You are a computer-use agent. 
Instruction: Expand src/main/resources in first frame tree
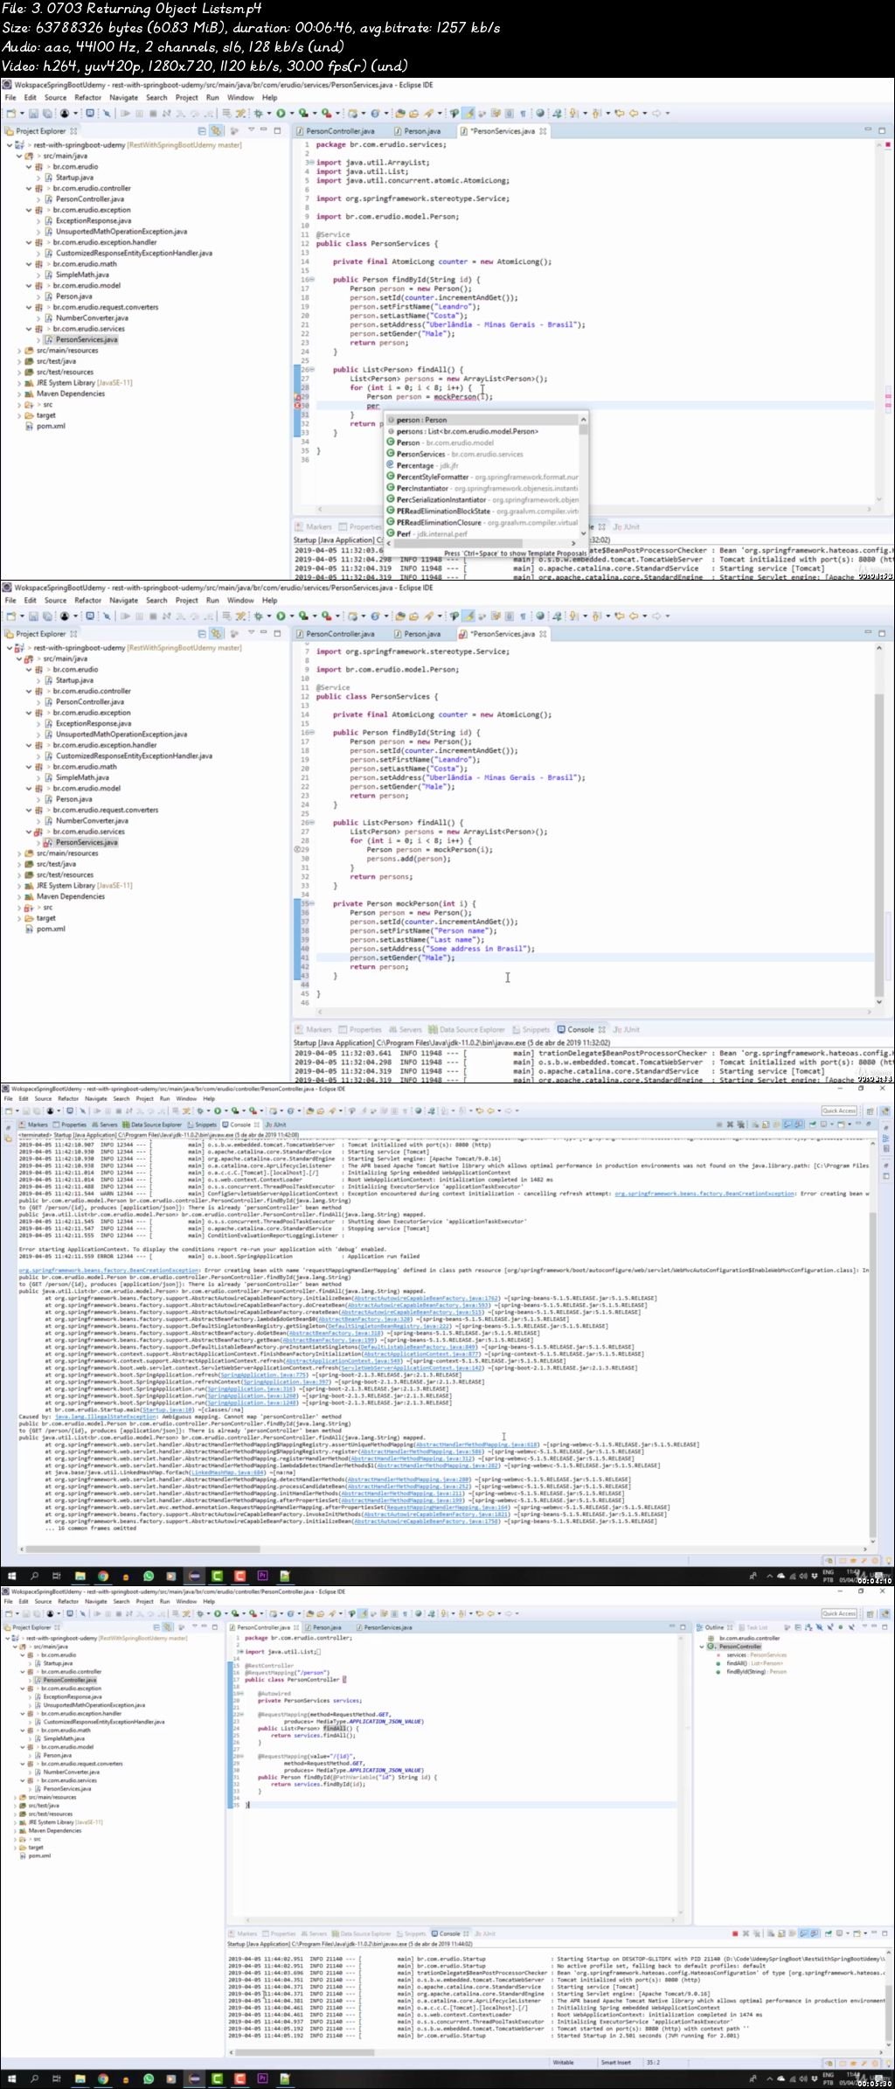click(19, 351)
